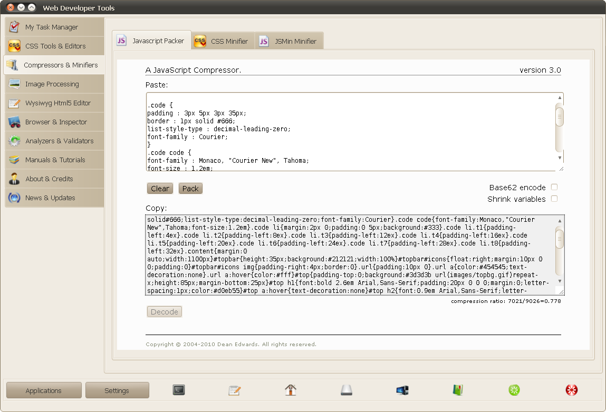Launch the Wysiwyg Html5 Editor
The image size is (606, 412).
54,103
